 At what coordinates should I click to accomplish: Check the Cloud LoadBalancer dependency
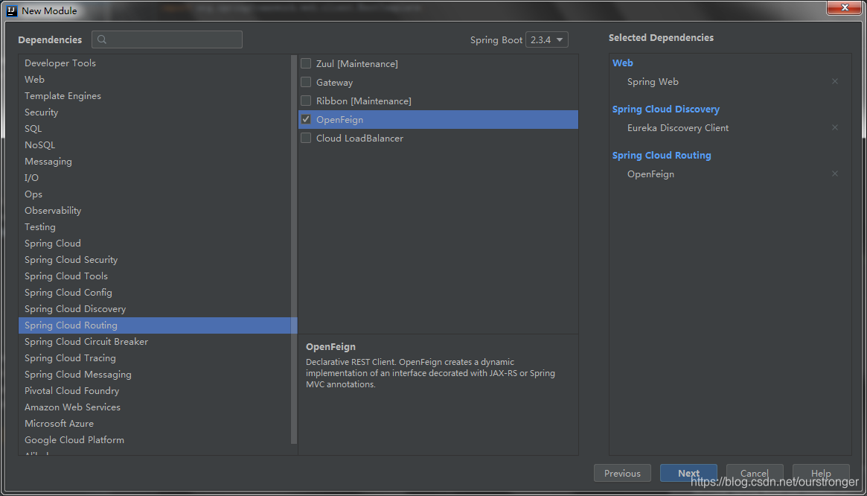coord(306,138)
